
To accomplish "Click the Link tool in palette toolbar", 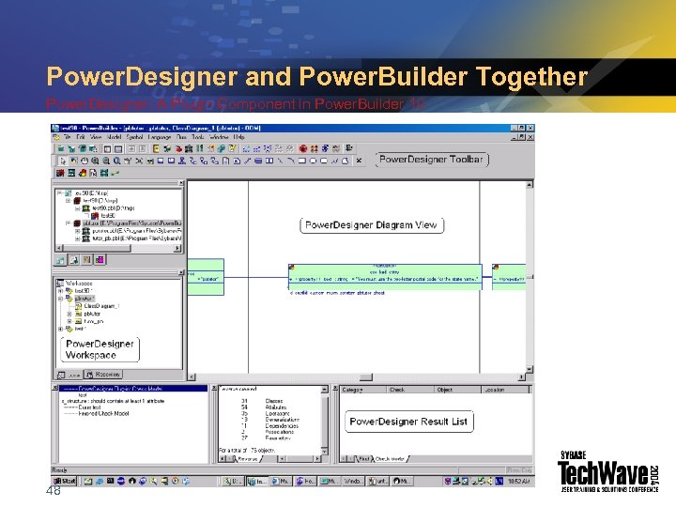I will coord(248,161).
